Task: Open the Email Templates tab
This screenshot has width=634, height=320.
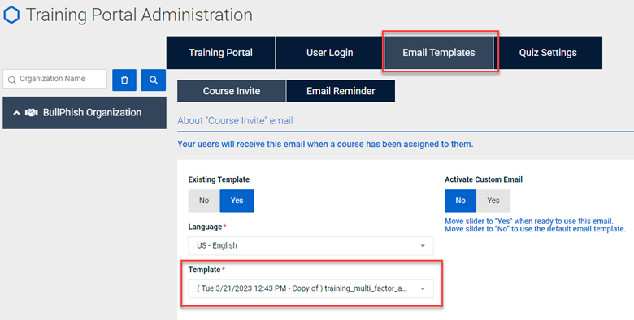Action: tap(439, 53)
